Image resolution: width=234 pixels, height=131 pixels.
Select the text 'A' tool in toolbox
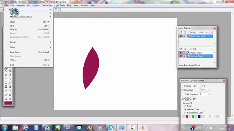coord(10,74)
